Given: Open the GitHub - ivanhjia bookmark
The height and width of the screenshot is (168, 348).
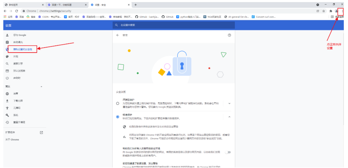Looking at the screenshot, I should [x=147, y=16].
